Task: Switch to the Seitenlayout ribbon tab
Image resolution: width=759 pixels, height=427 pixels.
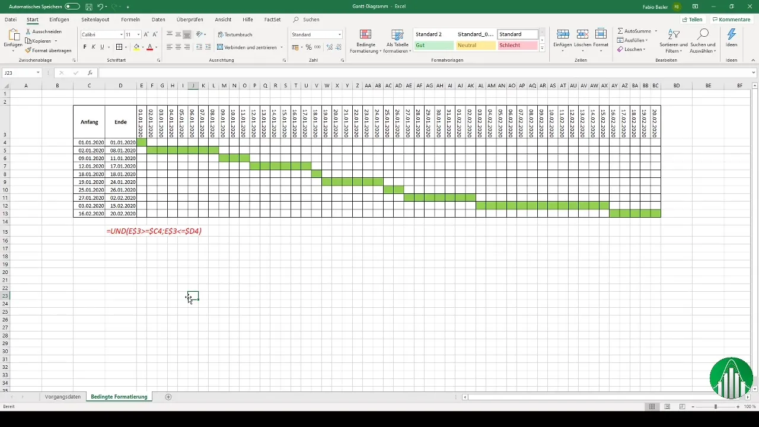Action: [x=95, y=20]
